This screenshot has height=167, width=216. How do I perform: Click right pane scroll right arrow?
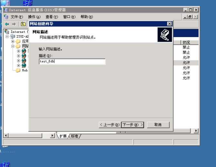196,131
